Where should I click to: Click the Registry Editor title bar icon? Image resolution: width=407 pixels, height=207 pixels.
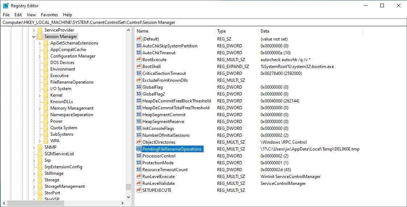coord(6,5)
